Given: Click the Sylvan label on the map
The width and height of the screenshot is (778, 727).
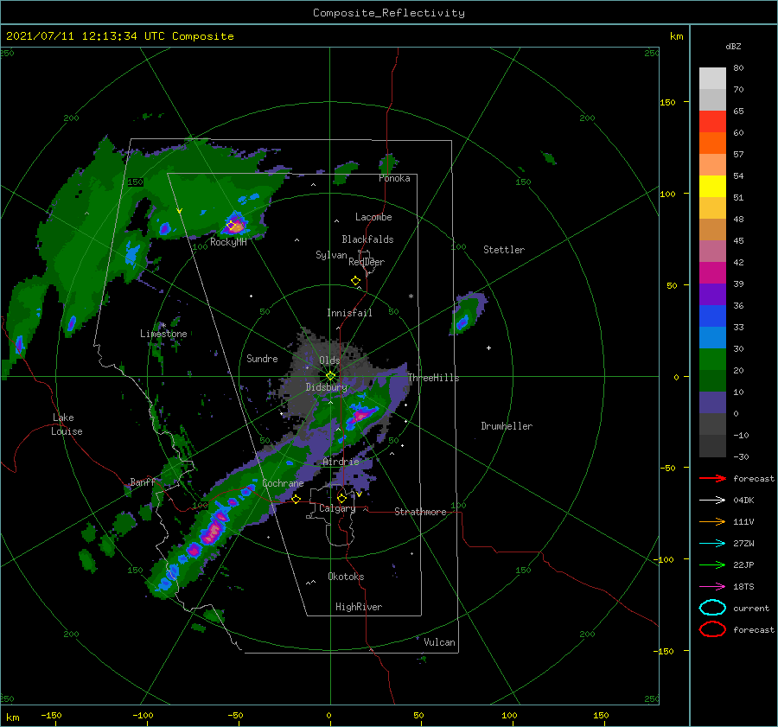Looking at the screenshot, I should (331, 255).
